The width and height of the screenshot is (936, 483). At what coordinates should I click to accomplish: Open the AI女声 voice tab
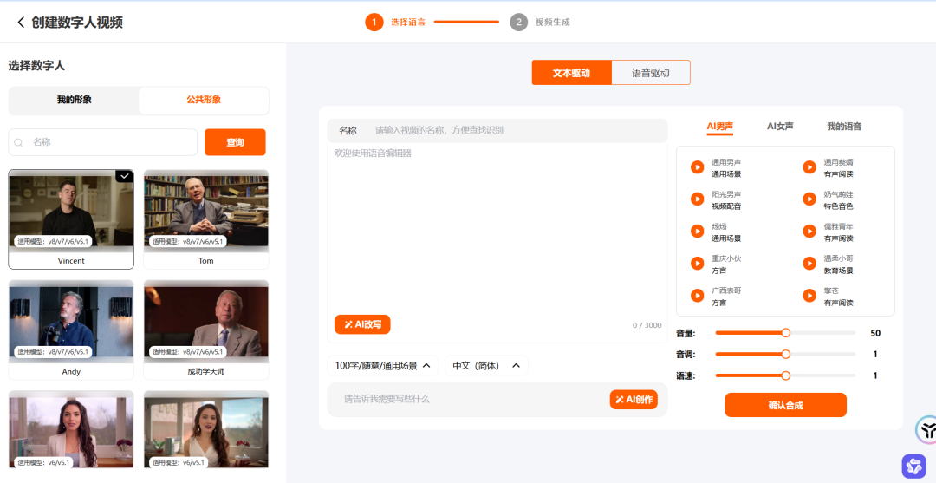[x=780, y=127]
